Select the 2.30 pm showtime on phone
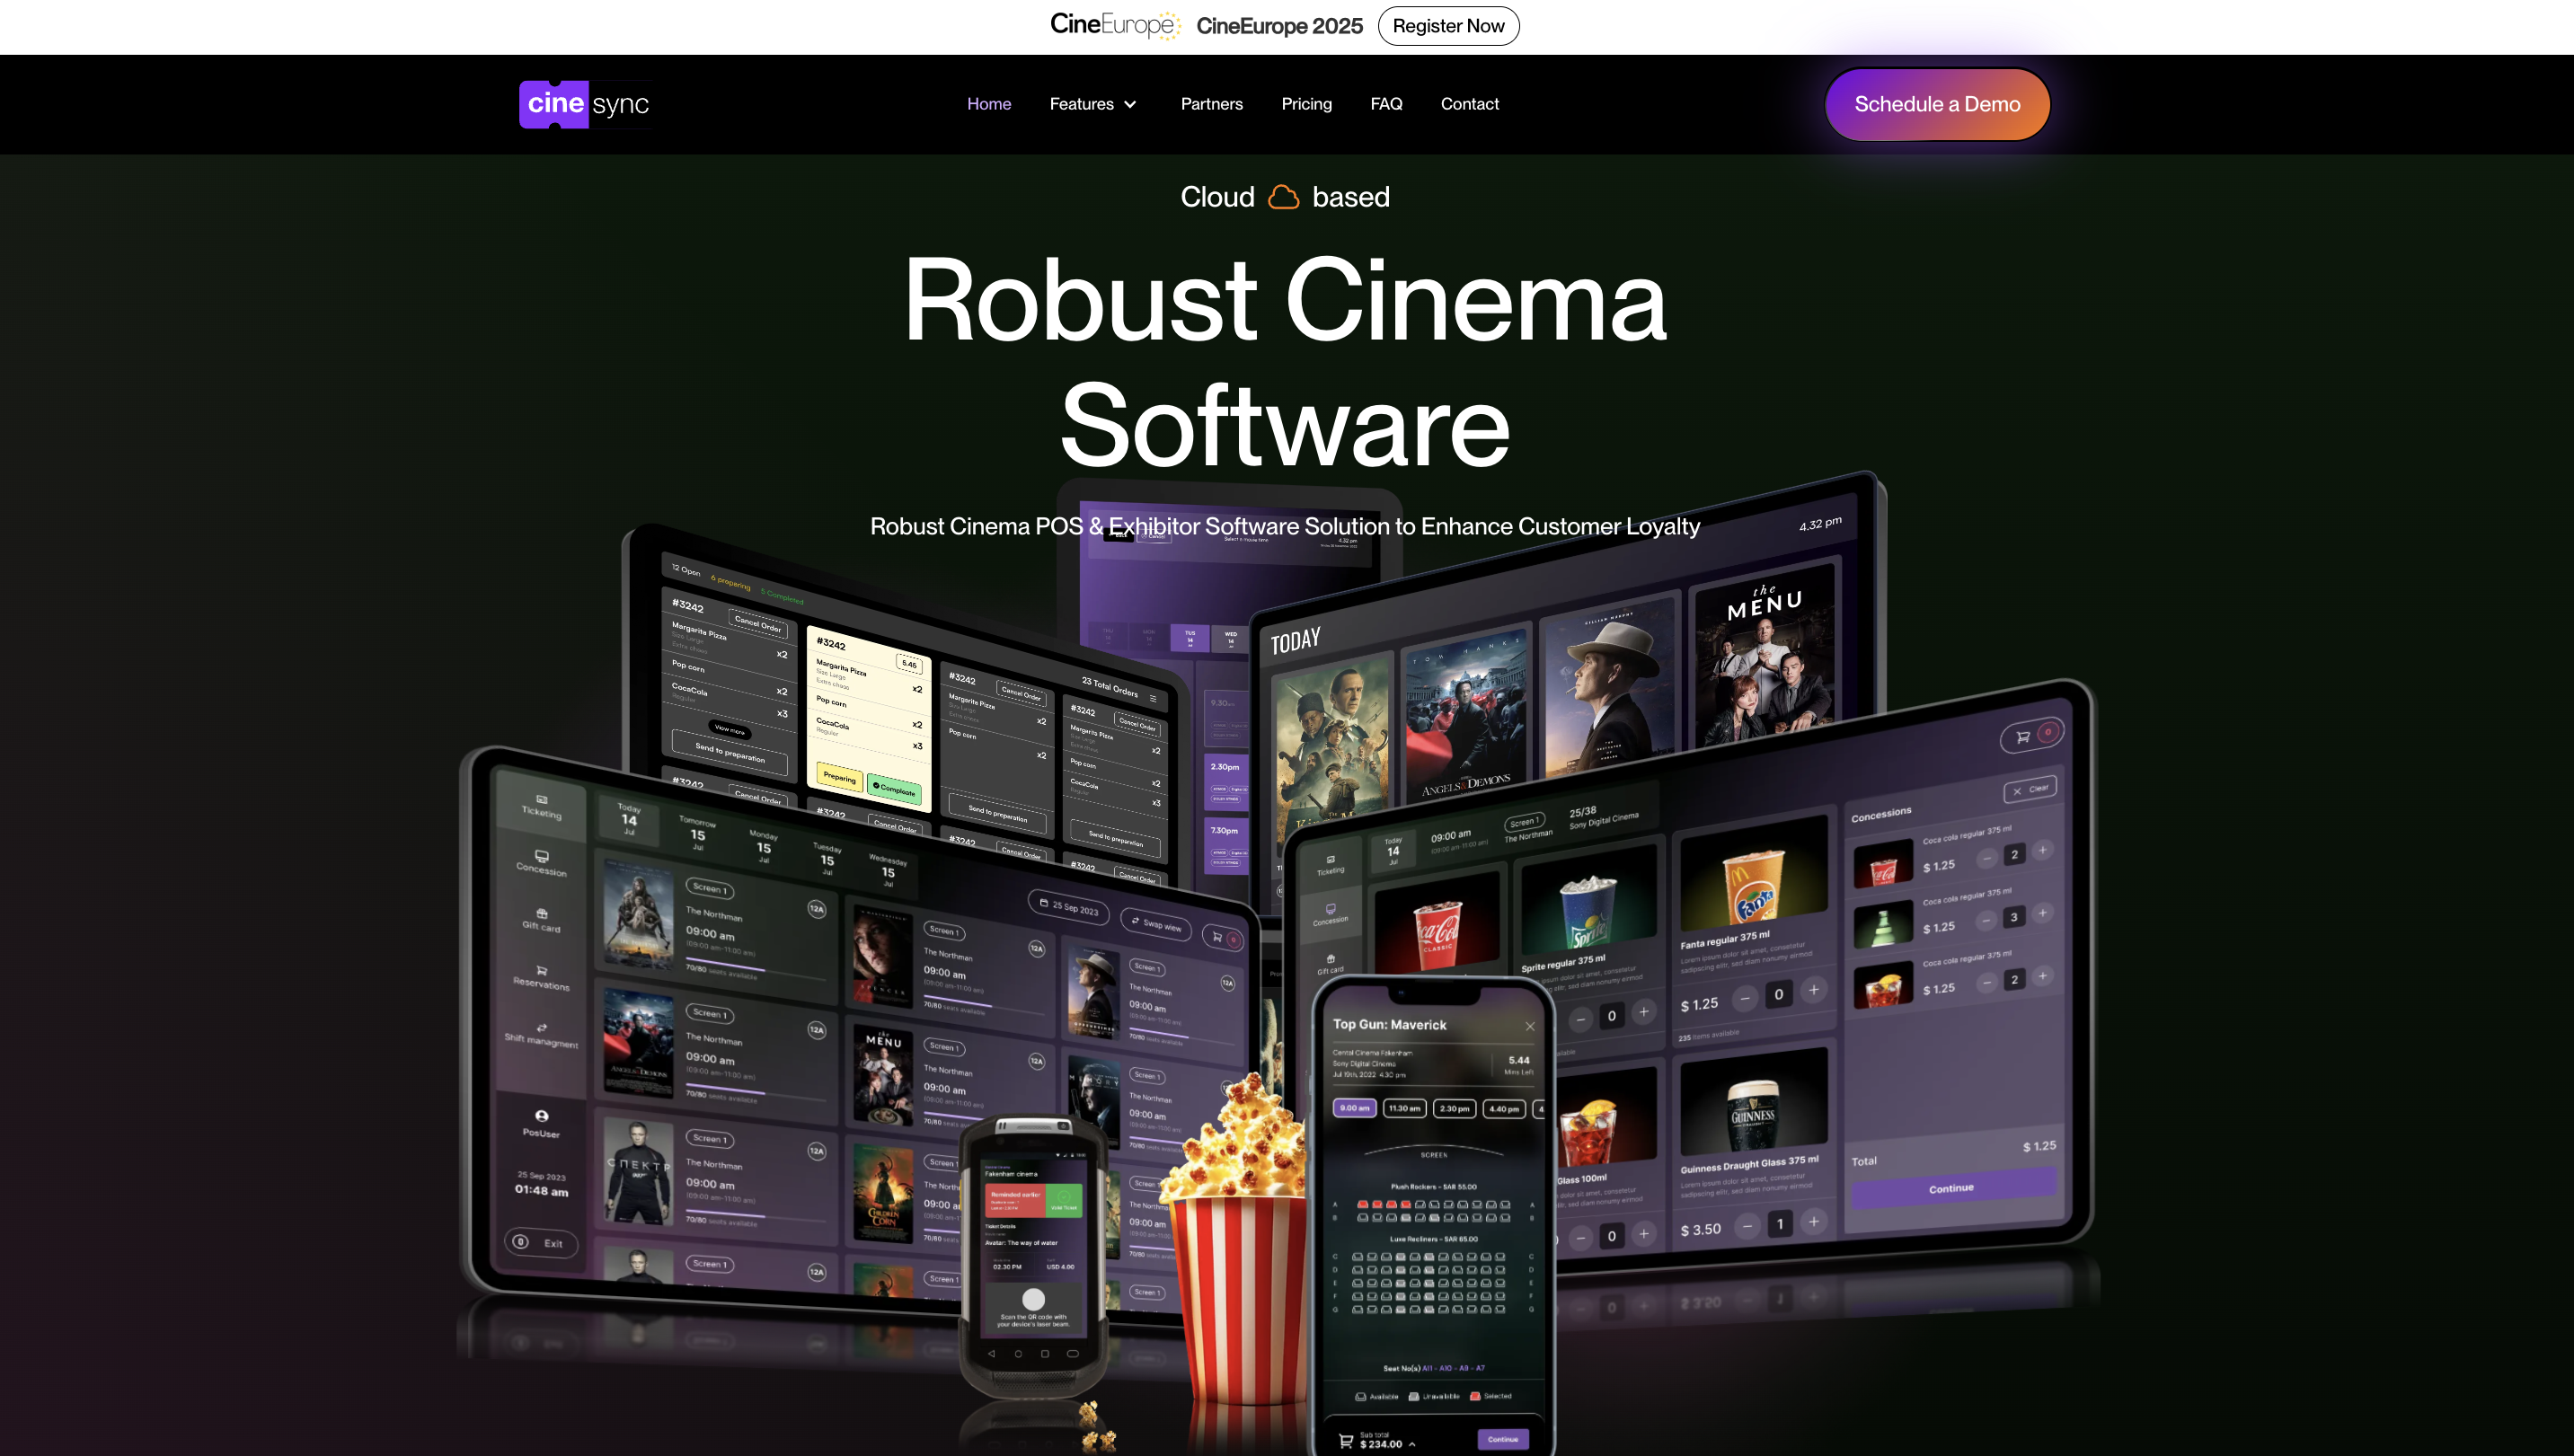This screenshot has height=1456, width=2574. pos(1454,1108)
